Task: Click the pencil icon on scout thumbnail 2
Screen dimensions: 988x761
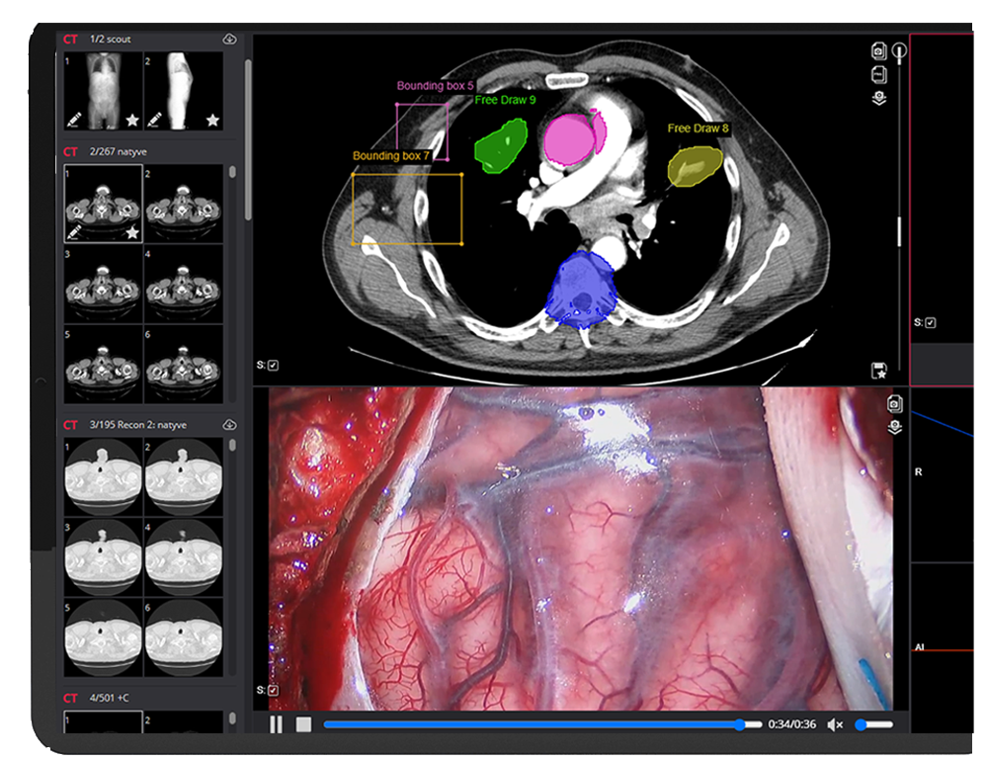Action: pyautogui.click(x=154, y=120)
